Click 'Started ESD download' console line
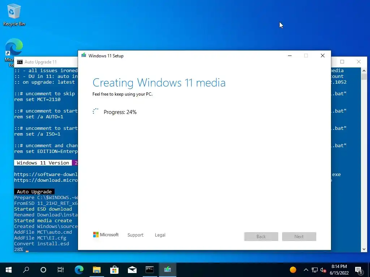 [x=43, y=209]
